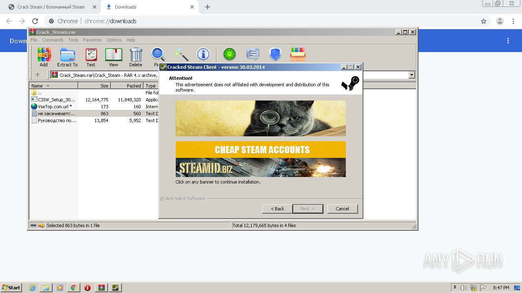Open WinRAR Options menu
This screenshot has width=522, height=293.
click(114, 40)
